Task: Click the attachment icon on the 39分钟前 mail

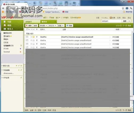Action: tap(37, 37)
